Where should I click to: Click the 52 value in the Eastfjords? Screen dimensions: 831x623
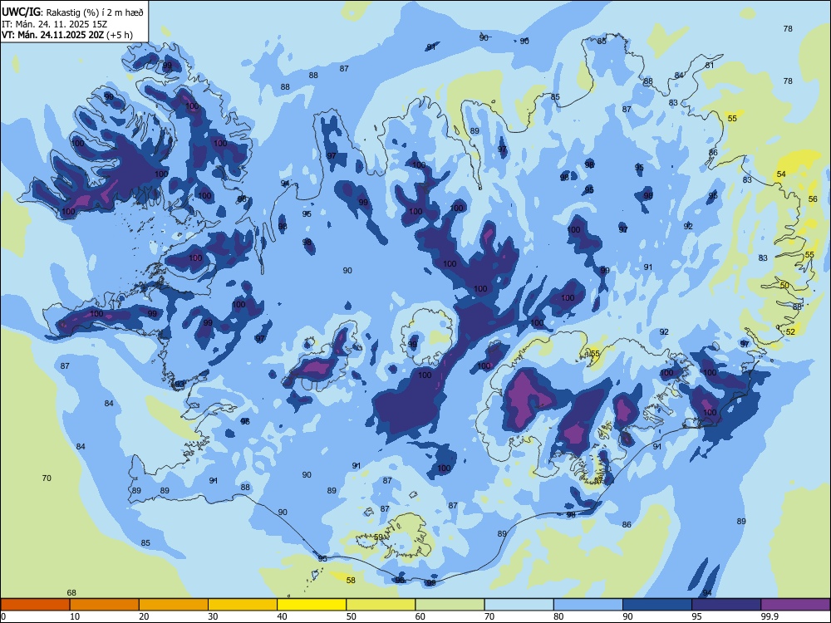tap(791, 332)
